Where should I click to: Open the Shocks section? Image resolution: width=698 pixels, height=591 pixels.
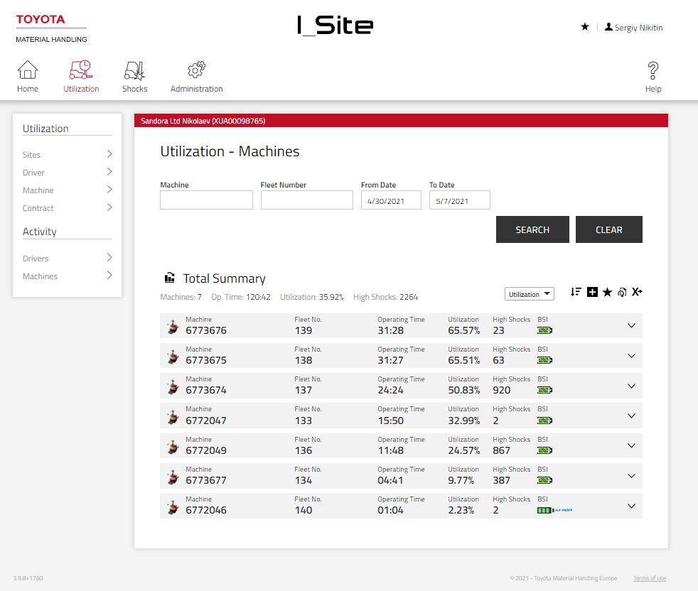click(x=134, y=77)
